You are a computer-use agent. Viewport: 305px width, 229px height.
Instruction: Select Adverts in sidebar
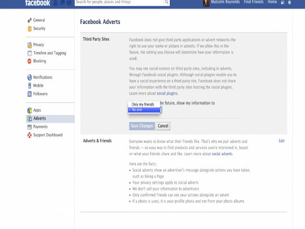click(x=50, y=119)
